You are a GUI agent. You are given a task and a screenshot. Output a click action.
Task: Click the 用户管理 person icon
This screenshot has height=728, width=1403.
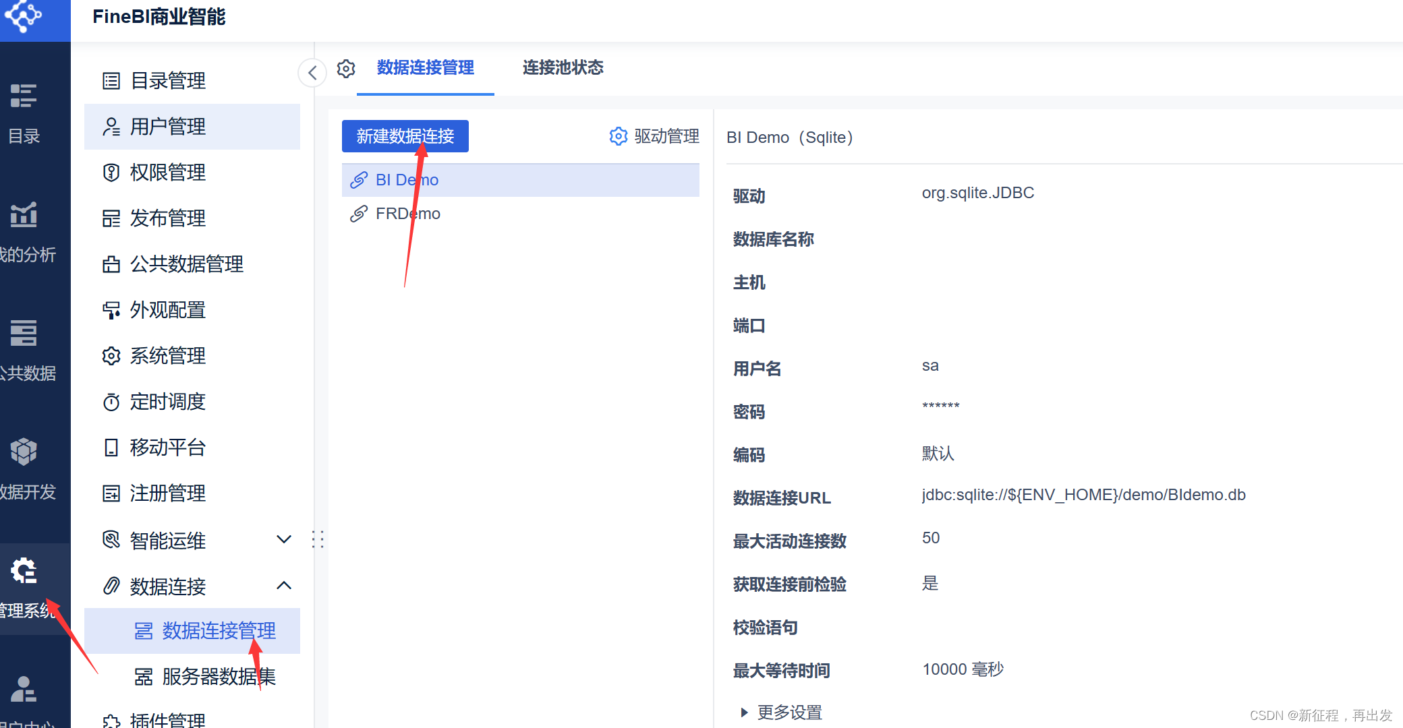click(x=111, y=127)
